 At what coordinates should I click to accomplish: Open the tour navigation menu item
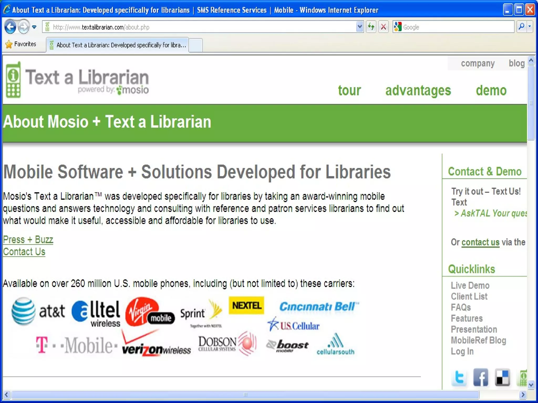pos(349,91)
